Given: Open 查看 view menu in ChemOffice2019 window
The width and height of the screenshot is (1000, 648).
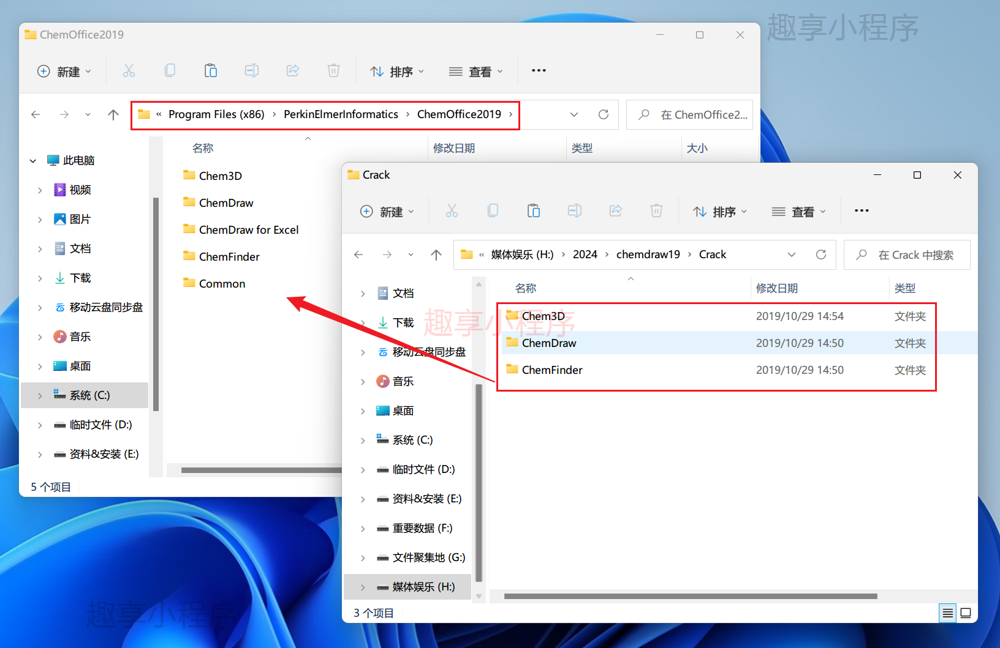Looking at the screenshot, I should 476,72.
